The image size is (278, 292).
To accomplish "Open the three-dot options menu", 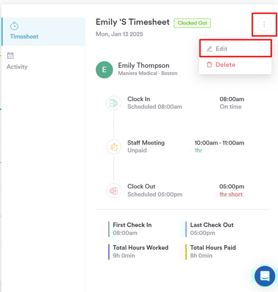I will 264,24.
